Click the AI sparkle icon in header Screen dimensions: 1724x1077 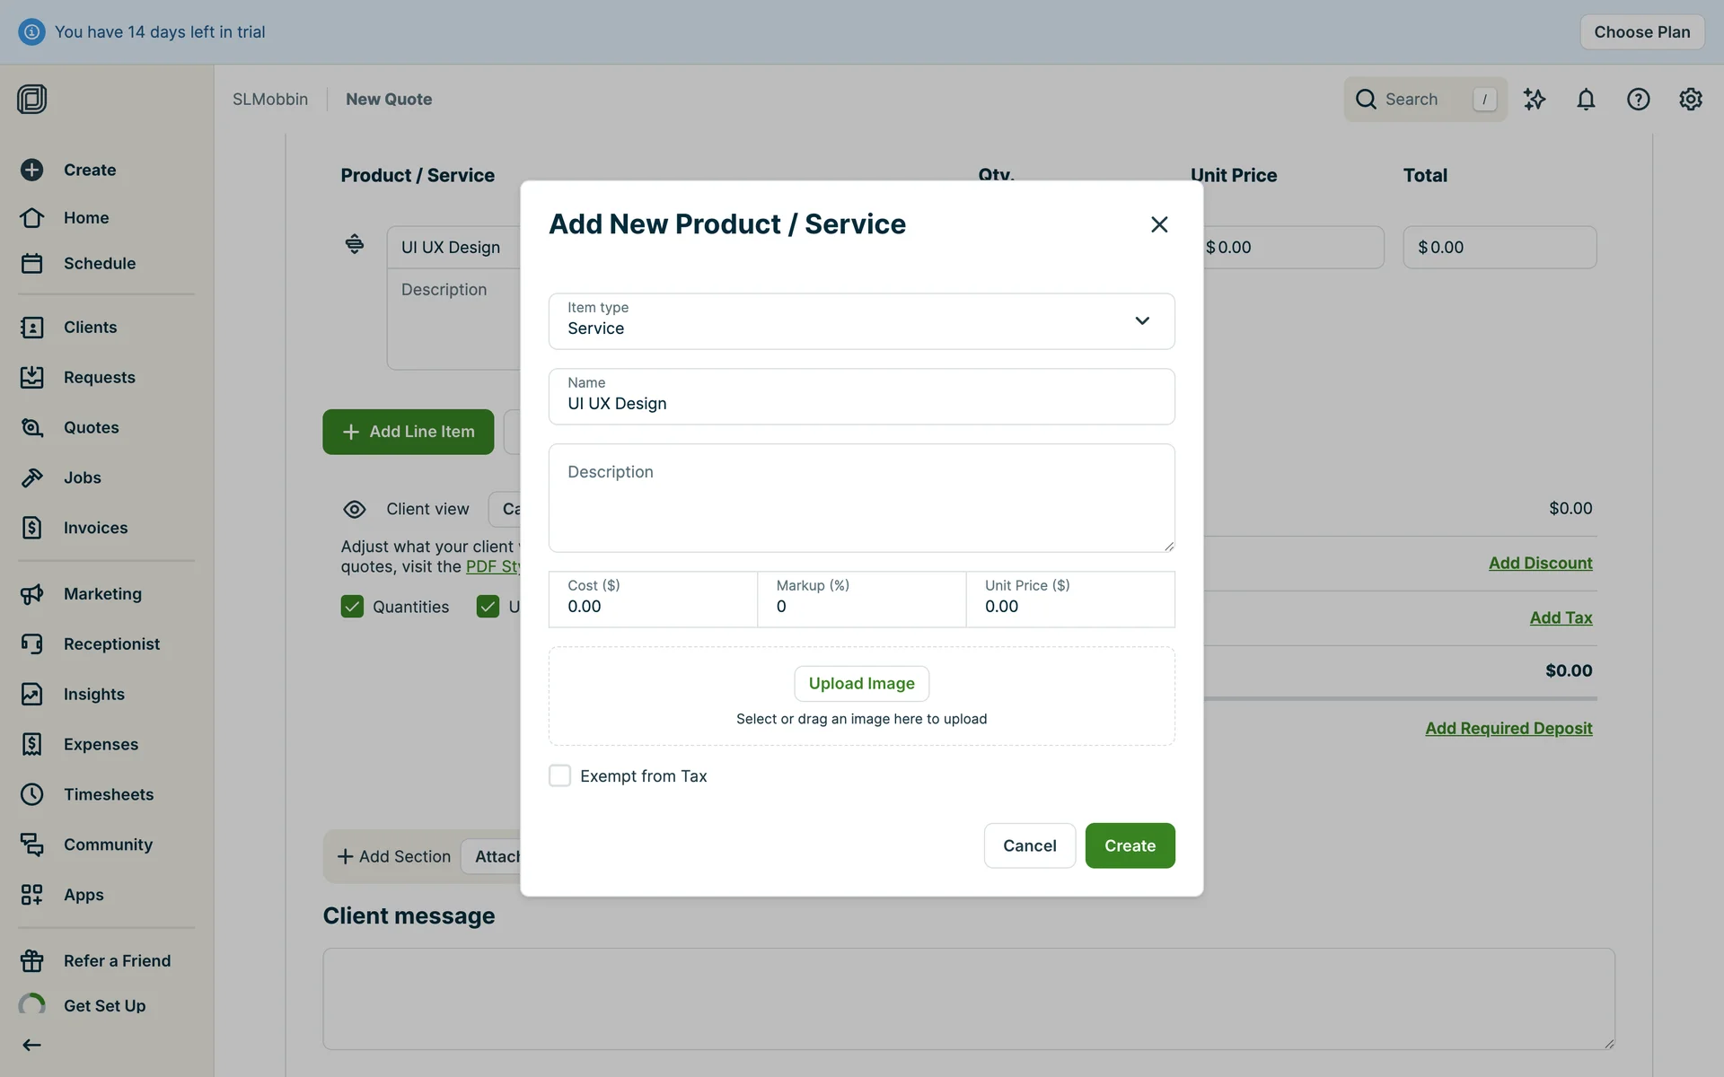1534,100
